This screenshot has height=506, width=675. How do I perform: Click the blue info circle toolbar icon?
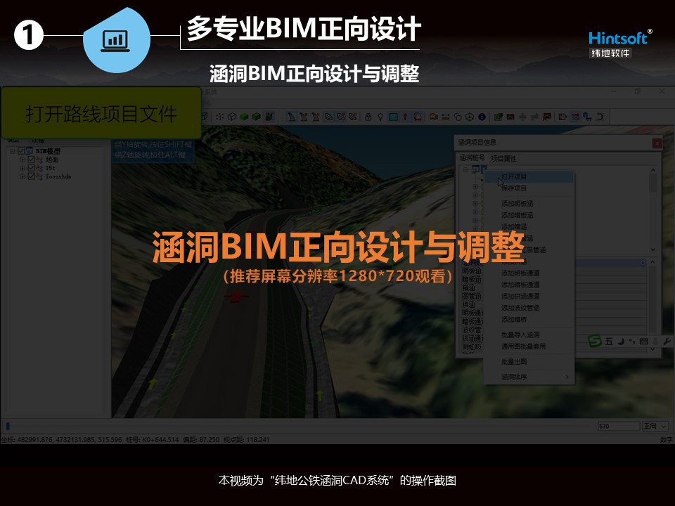(482, 117)
